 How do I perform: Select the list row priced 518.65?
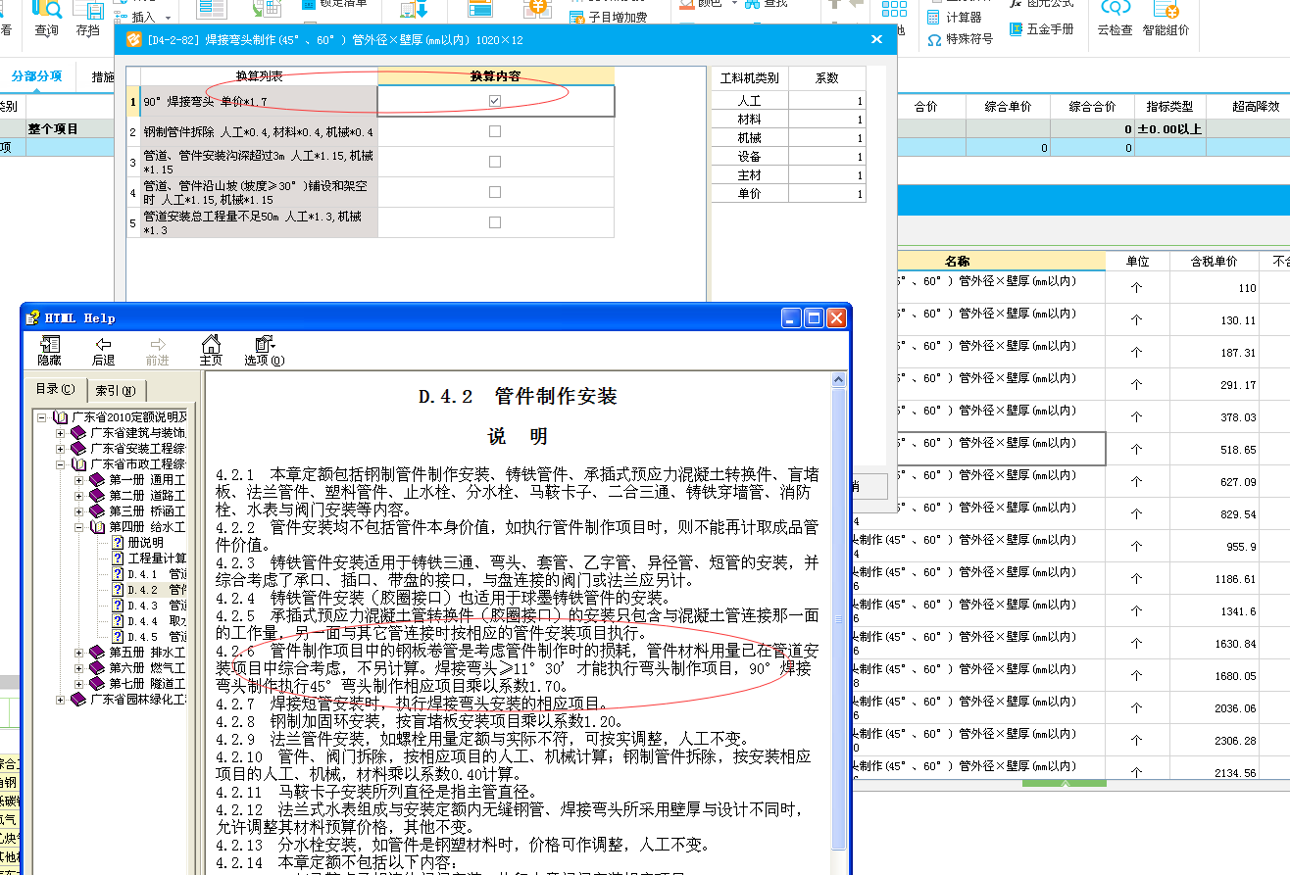tap(1093, 449)
